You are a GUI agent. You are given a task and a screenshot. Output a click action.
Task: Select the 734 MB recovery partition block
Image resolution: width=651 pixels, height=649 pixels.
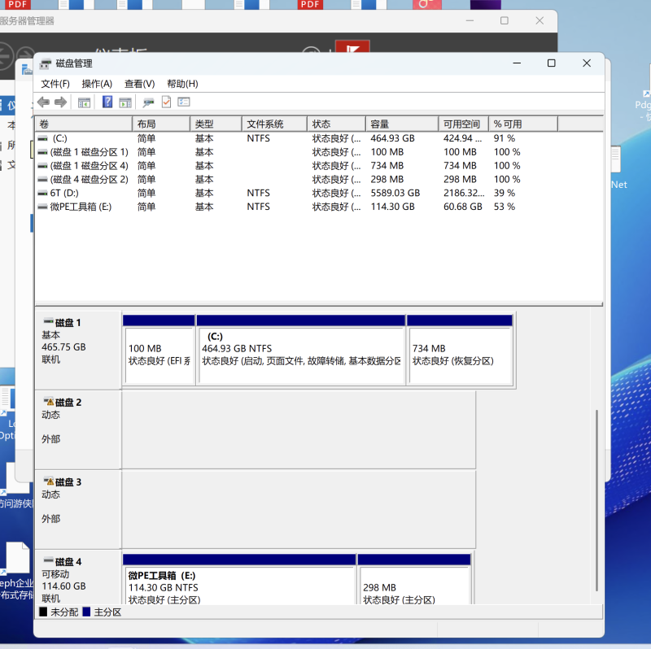tap(459, 355)
